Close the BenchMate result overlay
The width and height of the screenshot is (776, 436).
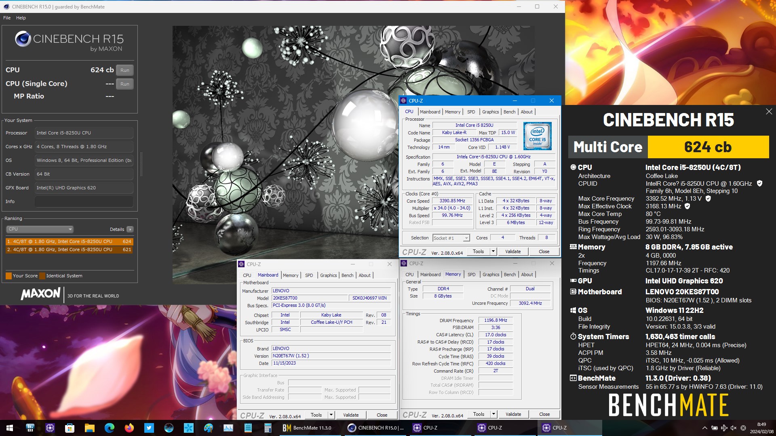coord(769,111)
